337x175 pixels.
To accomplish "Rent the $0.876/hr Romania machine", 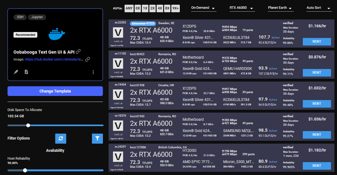I will click(x=317, y=72).
